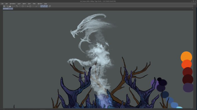Click the Open CLIP STUDIO icon
Viewport: 197px width, 110px height.
4,6
